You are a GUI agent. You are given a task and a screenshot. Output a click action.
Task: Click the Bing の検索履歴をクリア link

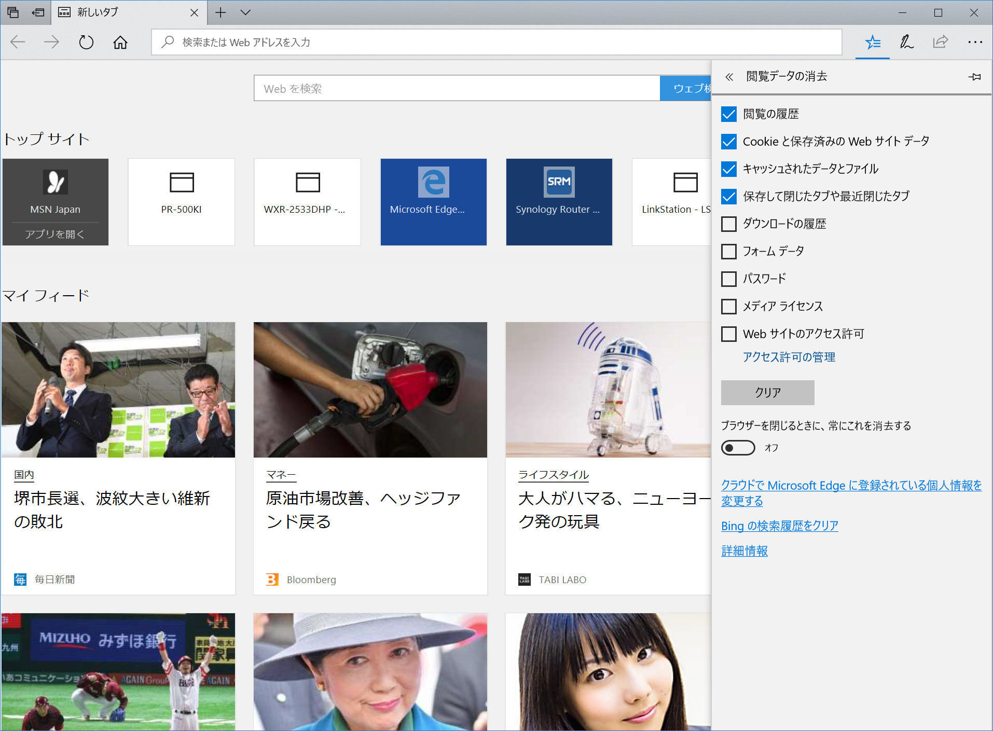[779, 525]
